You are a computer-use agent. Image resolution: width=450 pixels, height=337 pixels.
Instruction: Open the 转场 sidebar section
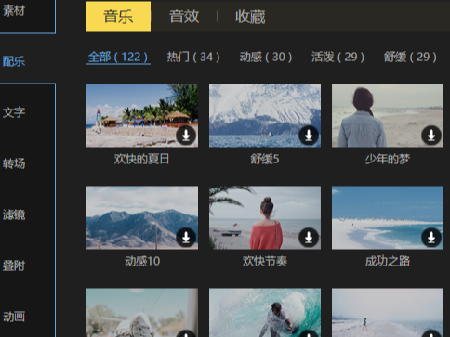point(14,163)
